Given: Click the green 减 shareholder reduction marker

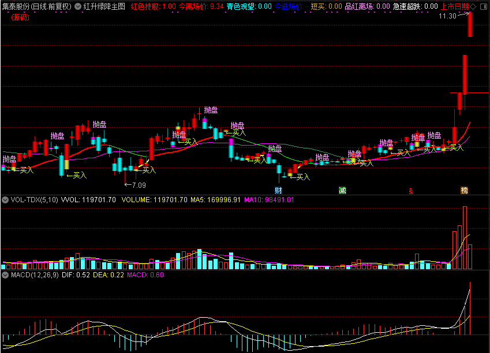Looking at the screenshot, I should (x=342, y=190).
